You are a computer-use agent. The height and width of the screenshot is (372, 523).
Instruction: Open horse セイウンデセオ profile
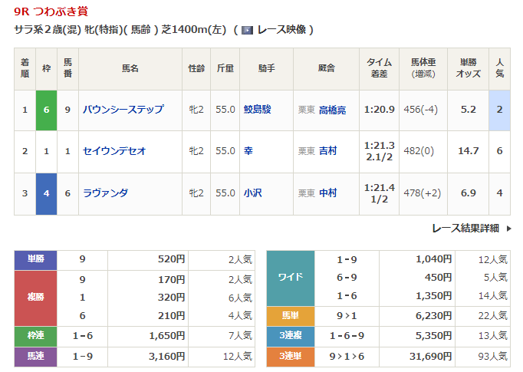114,151
